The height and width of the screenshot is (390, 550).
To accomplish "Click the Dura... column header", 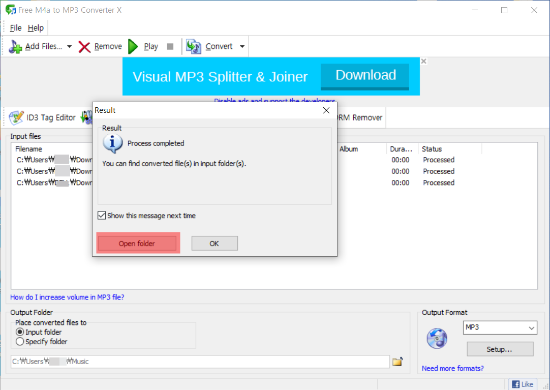I will [x=401, y=149].
